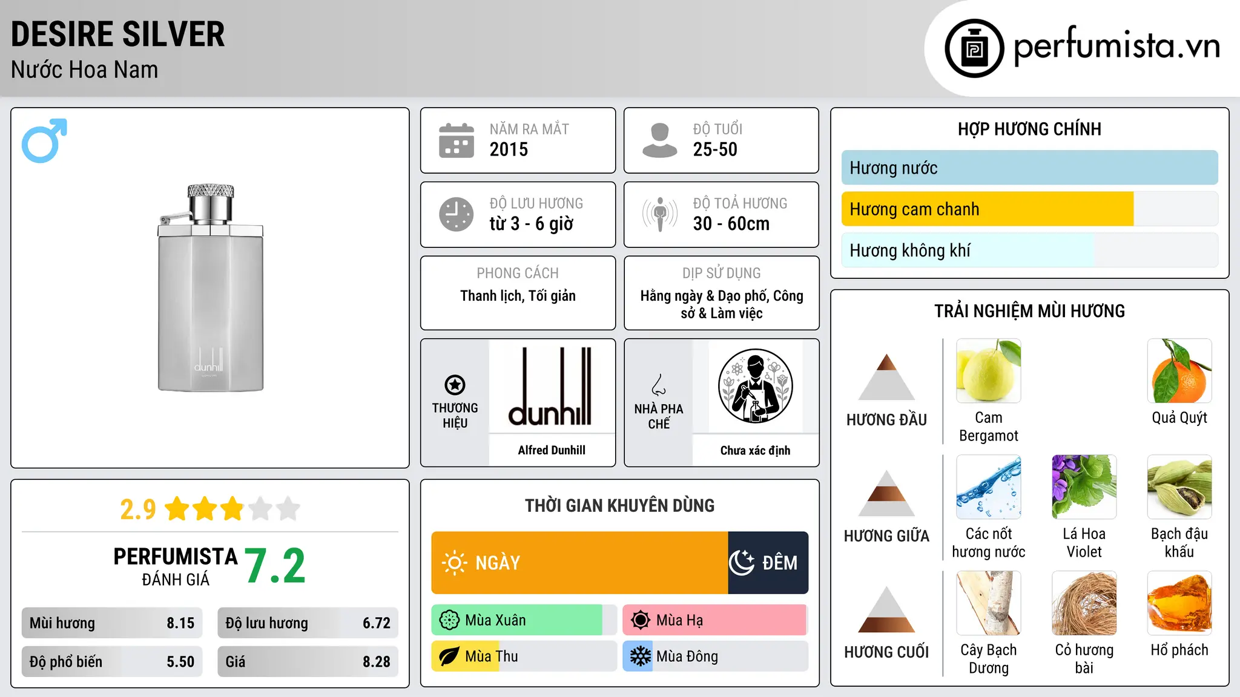Click the last gray star in the rating
Screen dimensions: 1240x697
[x=288, y=509]
